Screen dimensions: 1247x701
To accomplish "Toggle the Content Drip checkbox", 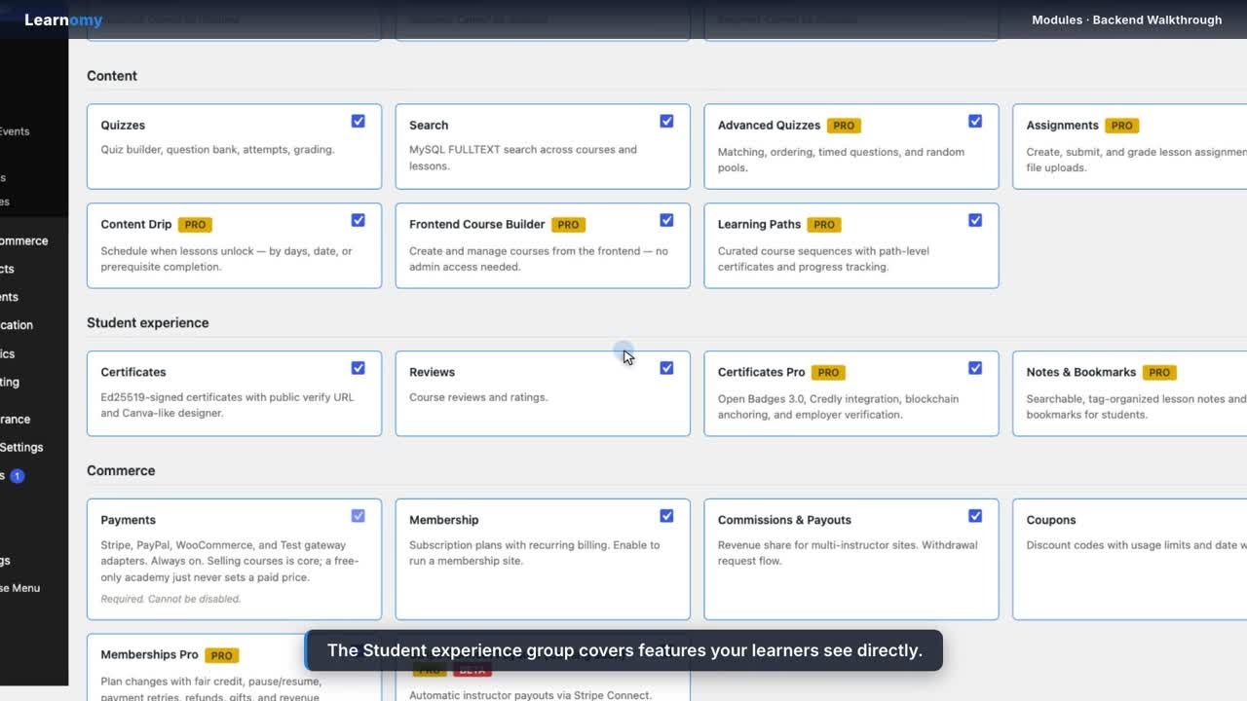I will pyautogui.click(x=358, y=221).
